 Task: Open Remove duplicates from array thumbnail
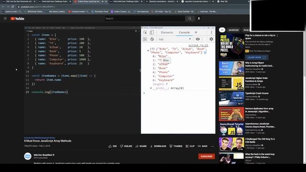(x=231, y=114)
